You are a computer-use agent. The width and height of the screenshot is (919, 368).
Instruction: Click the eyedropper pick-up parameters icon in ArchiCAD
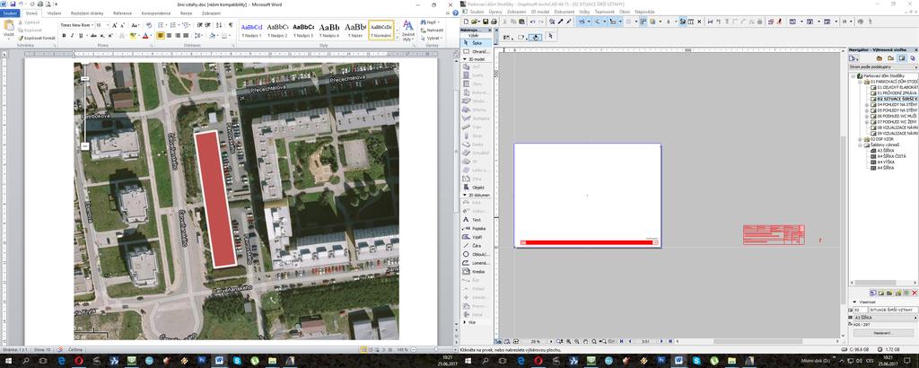(x=561, y=22)
